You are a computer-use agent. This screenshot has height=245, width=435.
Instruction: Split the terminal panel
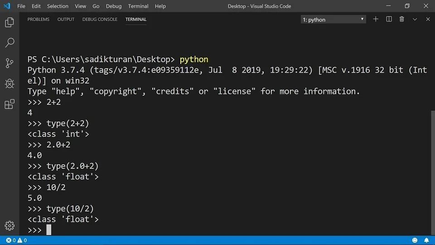tap(389, 19)
